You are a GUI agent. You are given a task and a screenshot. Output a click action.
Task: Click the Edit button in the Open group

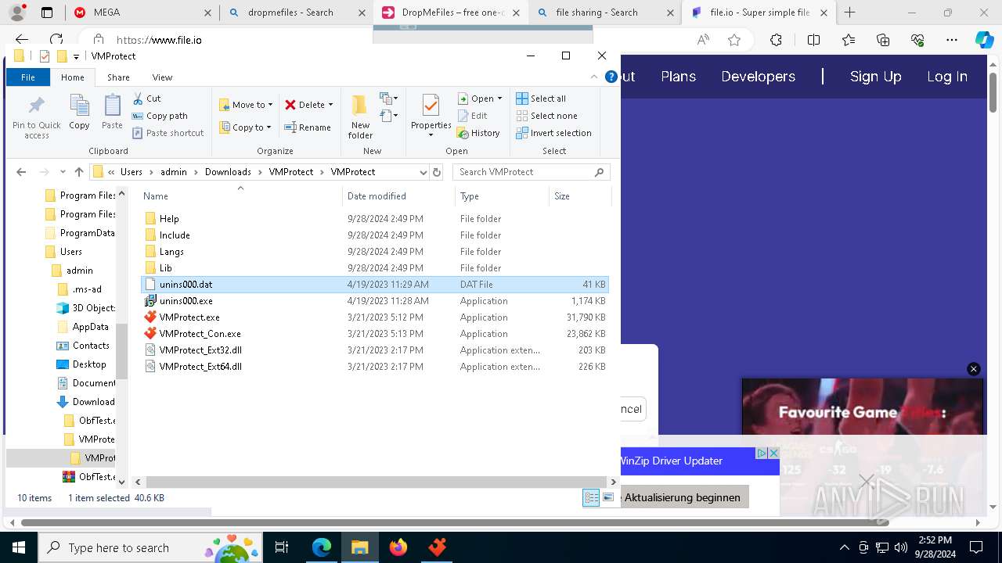coord(473,116)
